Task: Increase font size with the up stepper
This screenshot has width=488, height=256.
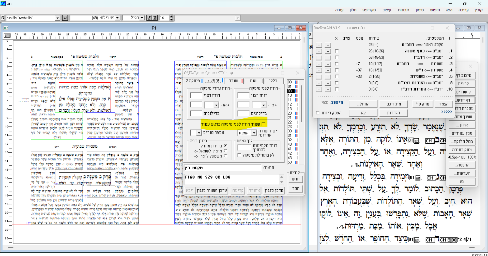Action: click(171, 16)
